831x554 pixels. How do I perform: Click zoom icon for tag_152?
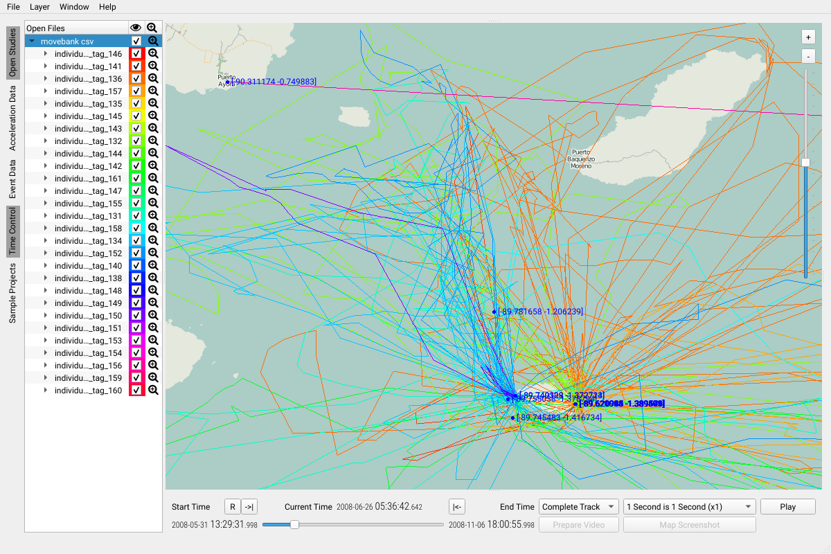tap(153, 253)
